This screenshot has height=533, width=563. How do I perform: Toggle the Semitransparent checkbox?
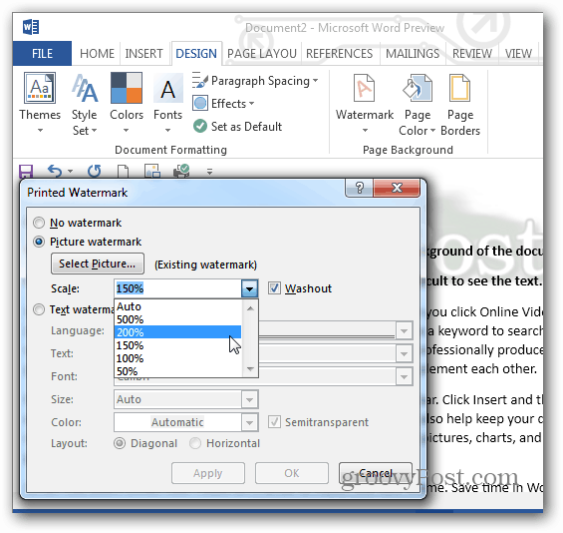click(x=274, y=422)
